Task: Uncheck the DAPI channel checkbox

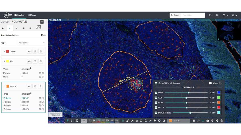Action: tap(156, 93)
